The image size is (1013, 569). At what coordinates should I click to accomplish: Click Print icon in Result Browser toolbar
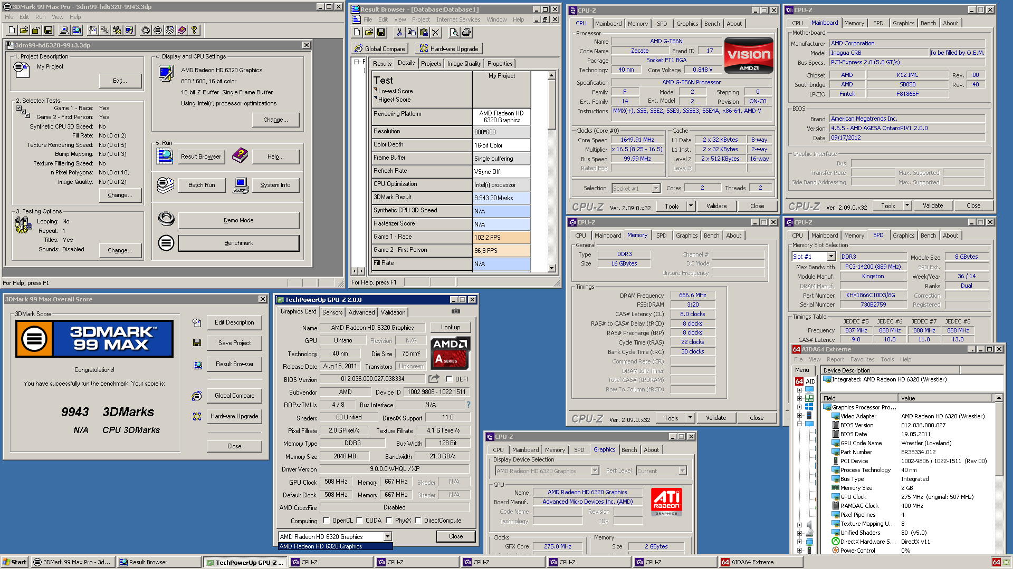[x=466, y=33]
